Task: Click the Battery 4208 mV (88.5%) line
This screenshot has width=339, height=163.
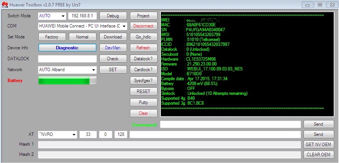Action: (189, 84)
